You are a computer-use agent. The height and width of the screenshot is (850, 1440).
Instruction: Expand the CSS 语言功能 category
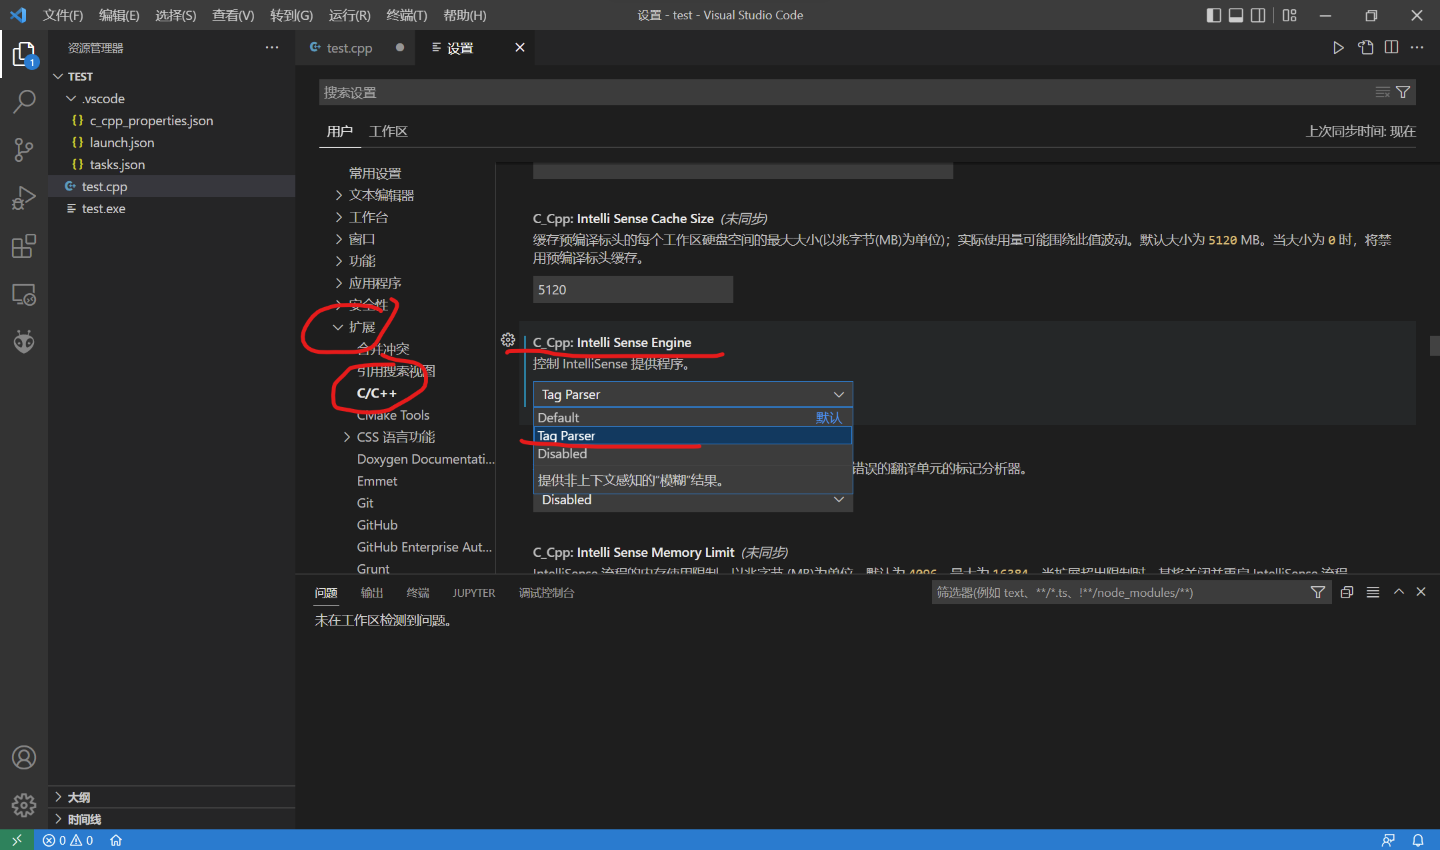347,437
